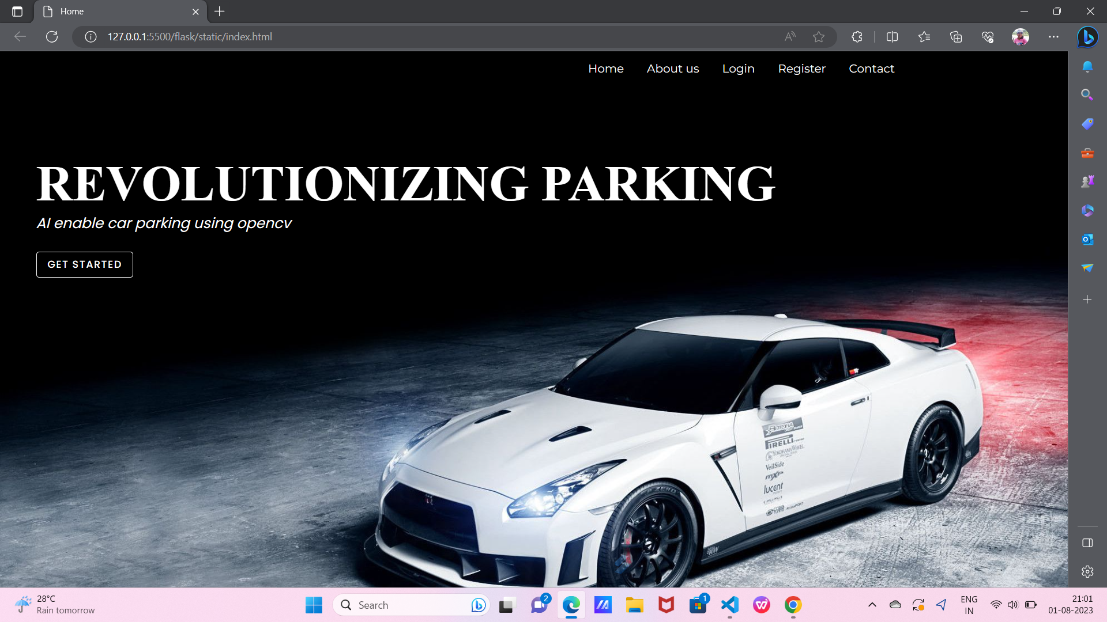
Task: Open the shopping tag icon in the sidebar
Action: (1087, 123)
